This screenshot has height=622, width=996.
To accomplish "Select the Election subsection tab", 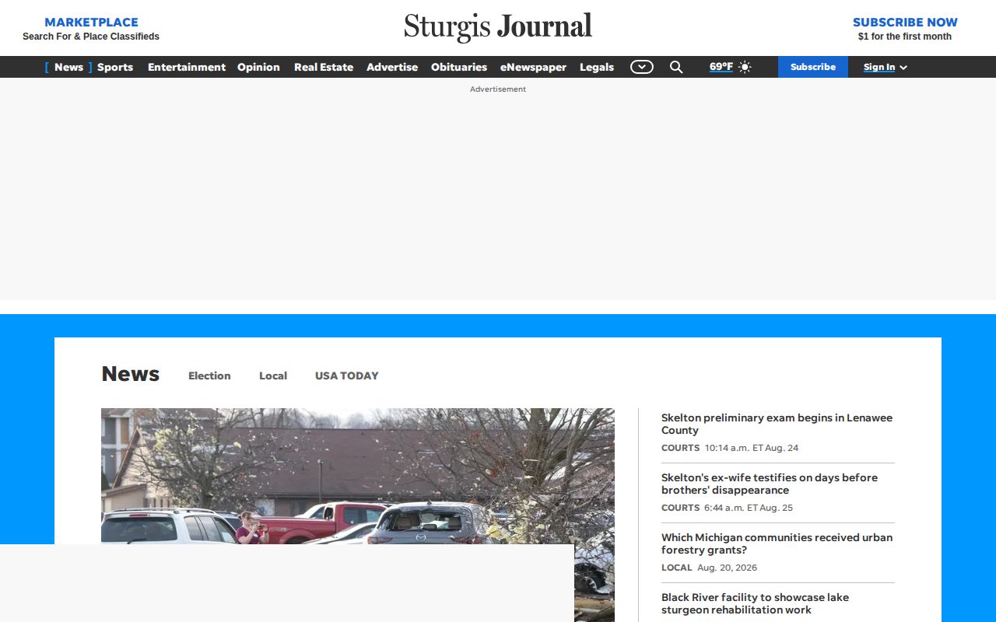I will click(209, 376).
